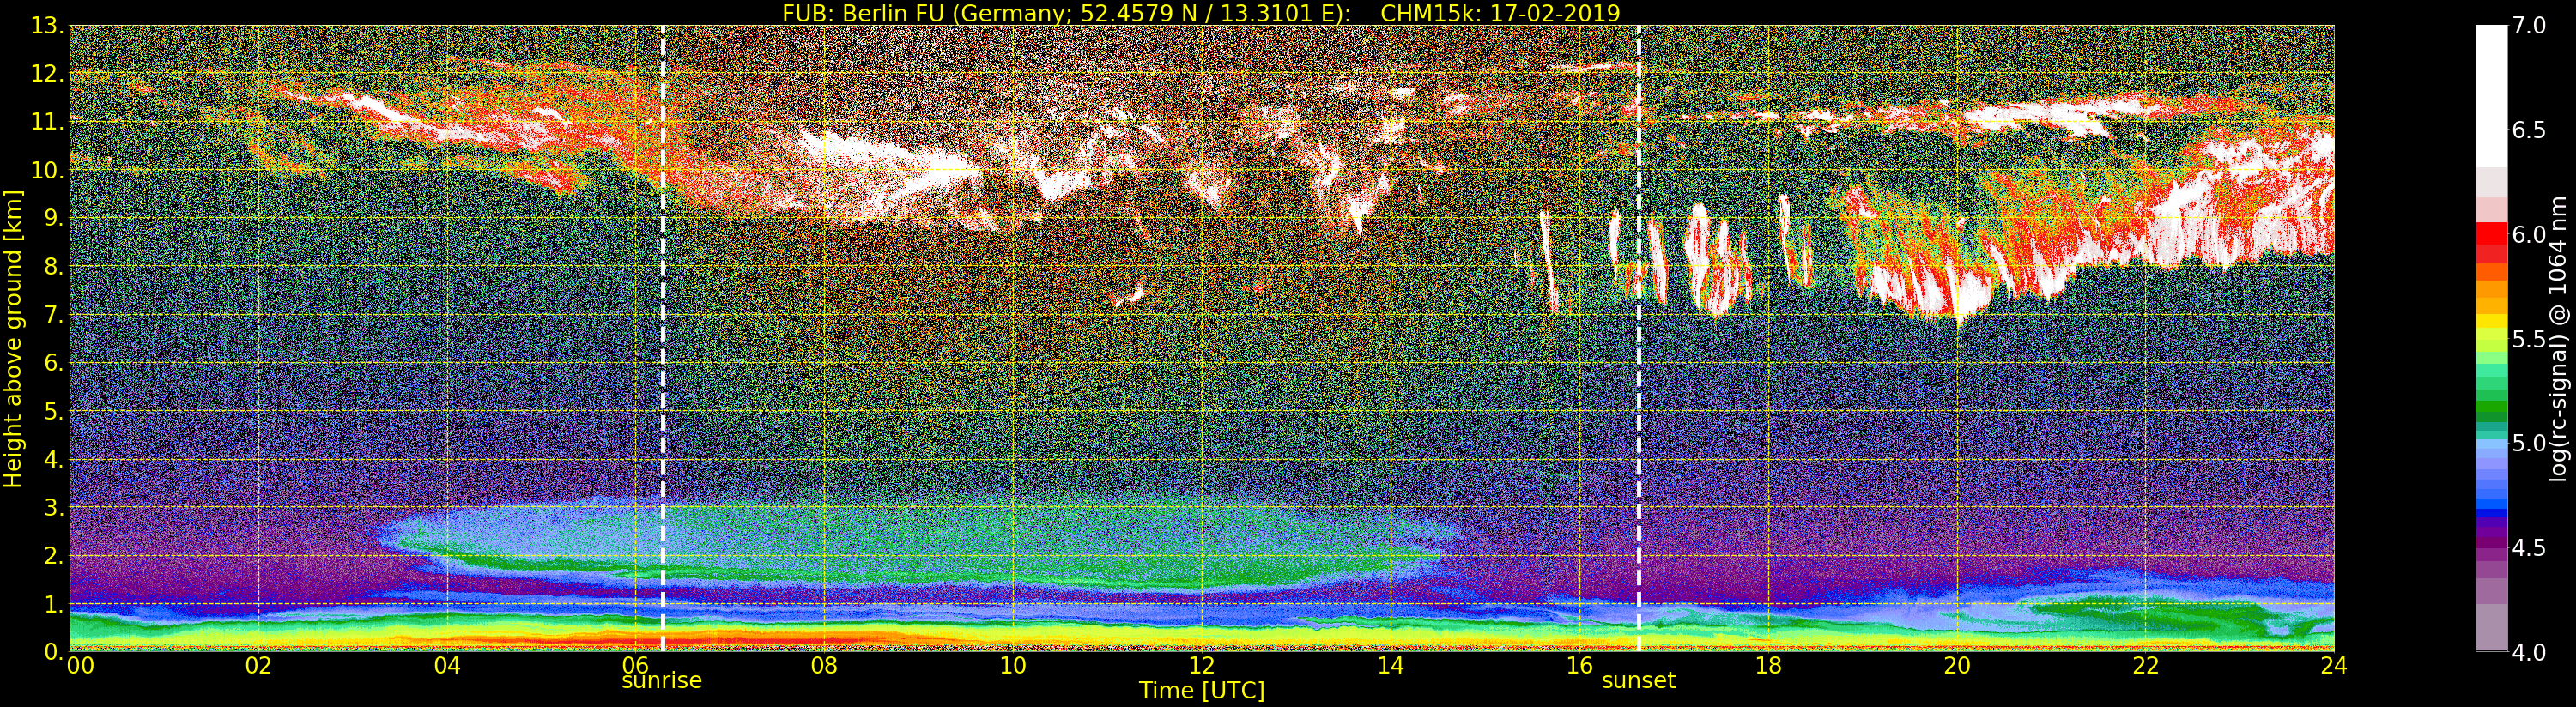The width and height of the screenshot is (2576, 707).
Task: Click the colorbar tick value 4.0
Action: pyautogui.click(x=2529, y=652)
